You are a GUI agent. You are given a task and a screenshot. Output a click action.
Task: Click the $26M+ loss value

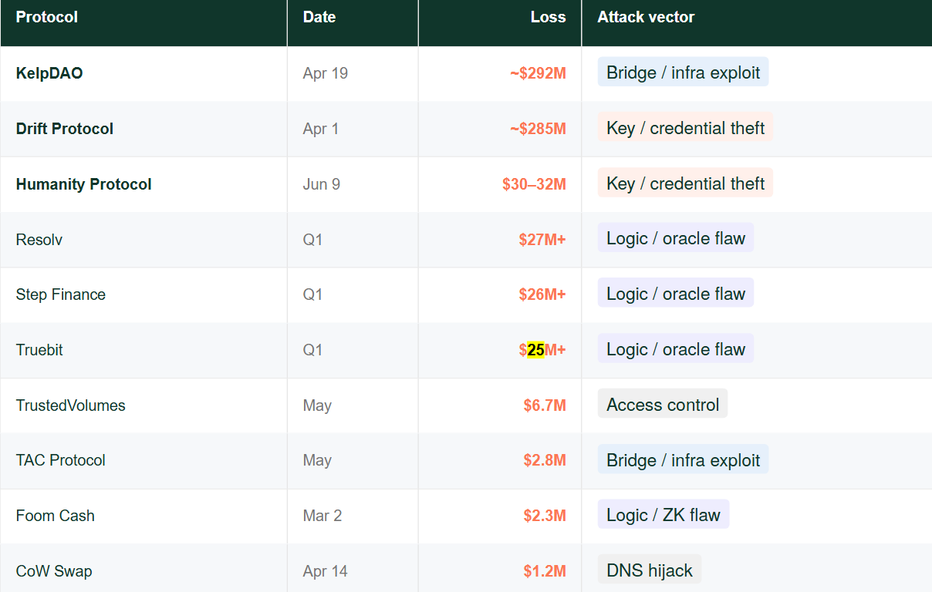click(x=542, y=294)
